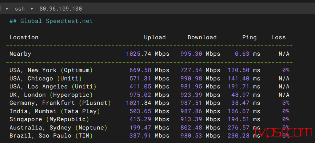This screenshot has width=315, height=143.
Task: Click Sydney ping 276.57
Action: pos(239,127)
